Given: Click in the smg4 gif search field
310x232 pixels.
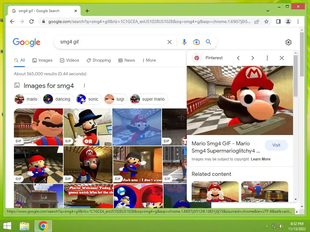Looking at the screenshot, I should 111,42.
